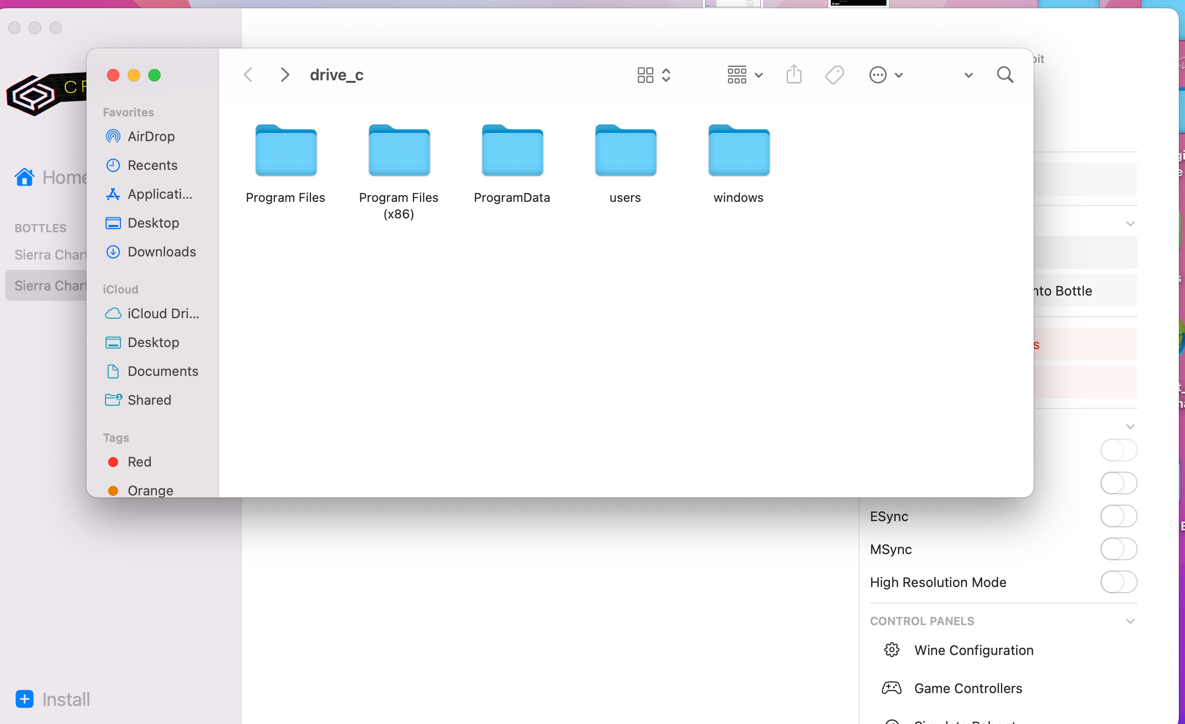Select the users folder
Screen dimensions: 1185x724
[x=625, y=151]
